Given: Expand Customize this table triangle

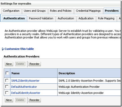Looking at the screenshot, I should point(3,49).
